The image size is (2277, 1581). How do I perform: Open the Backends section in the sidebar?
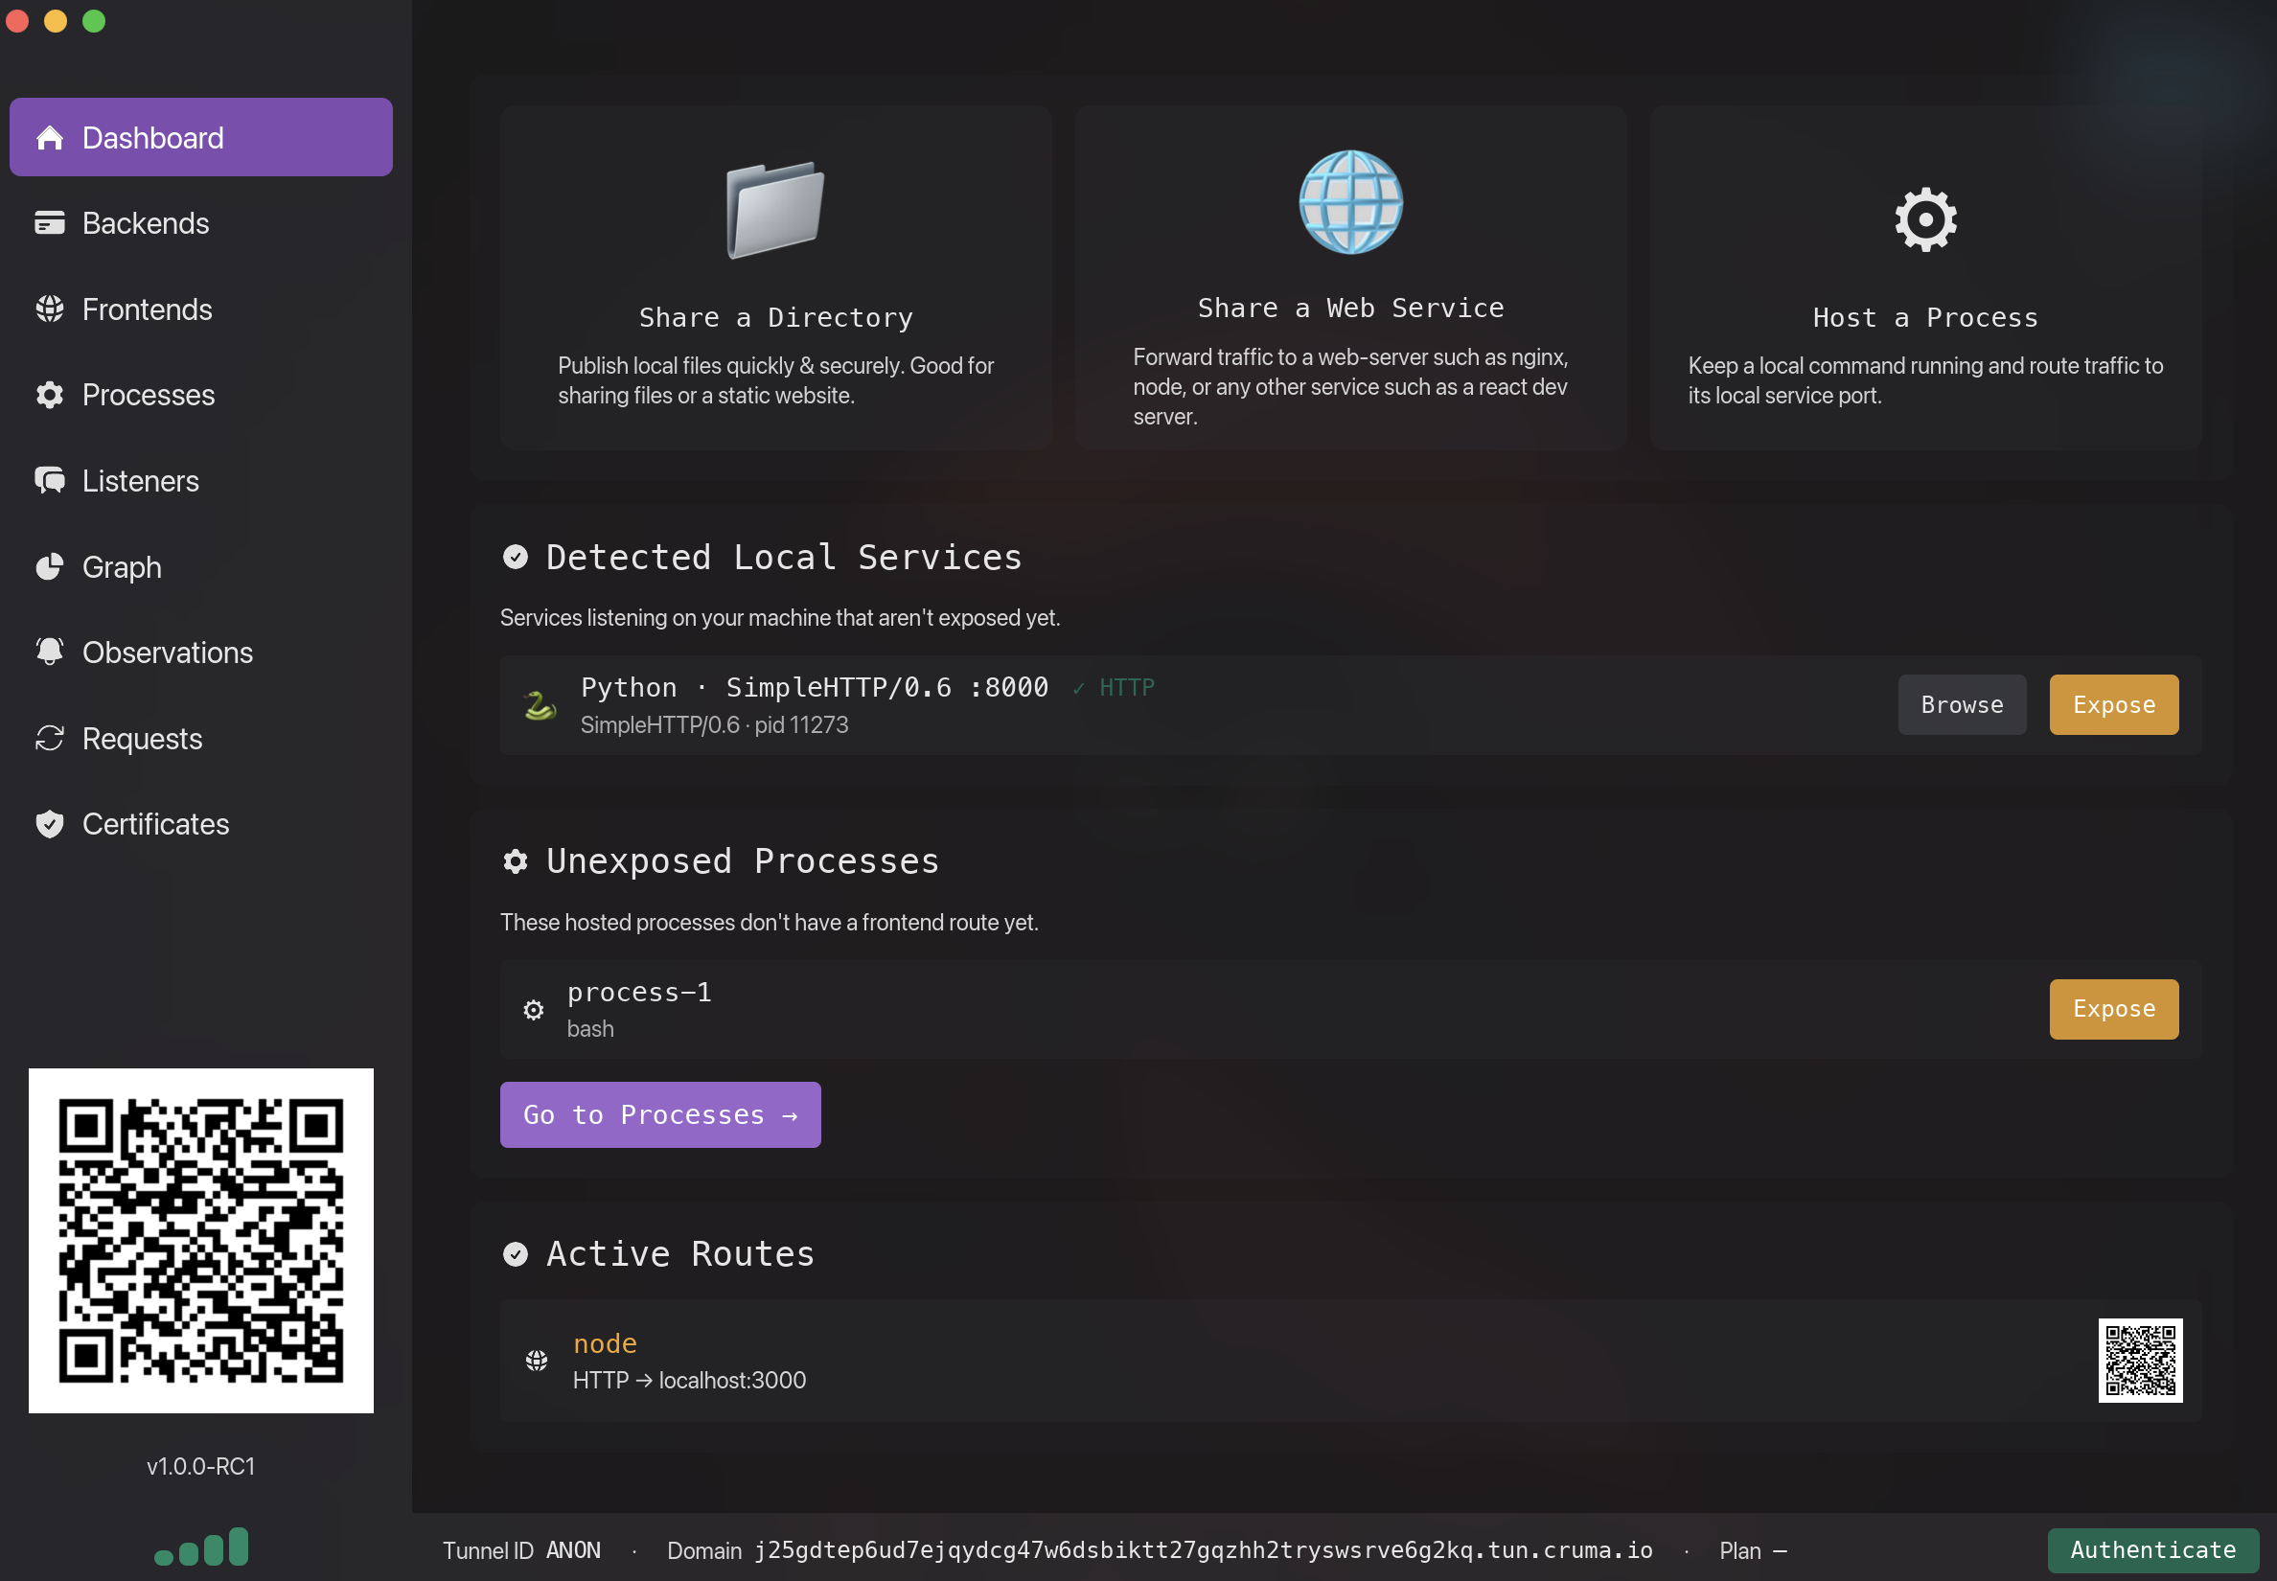[147, 223]
